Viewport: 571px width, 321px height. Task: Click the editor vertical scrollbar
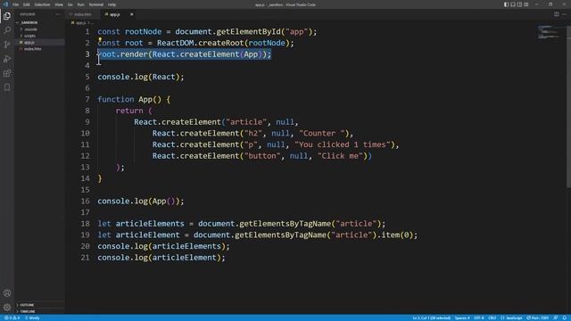[568, 107]
